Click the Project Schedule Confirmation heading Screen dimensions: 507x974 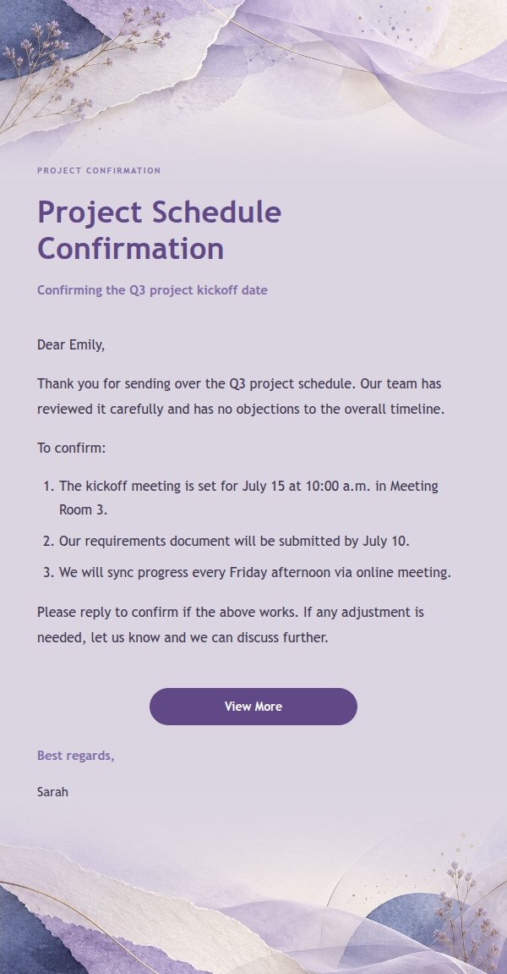click(160, 230)
